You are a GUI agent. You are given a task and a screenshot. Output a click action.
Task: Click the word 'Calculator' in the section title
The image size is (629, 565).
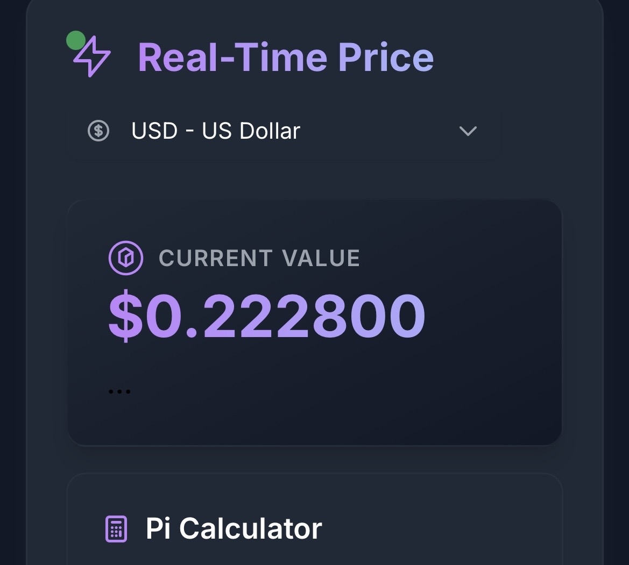[250, 529]
